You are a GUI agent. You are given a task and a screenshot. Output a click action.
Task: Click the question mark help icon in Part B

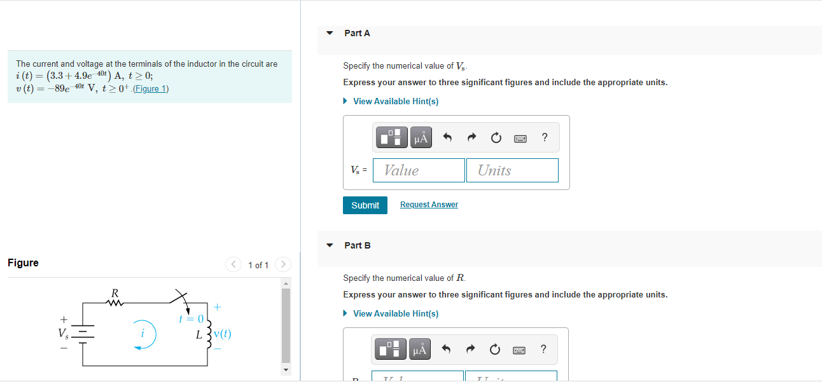pos(544,349)
